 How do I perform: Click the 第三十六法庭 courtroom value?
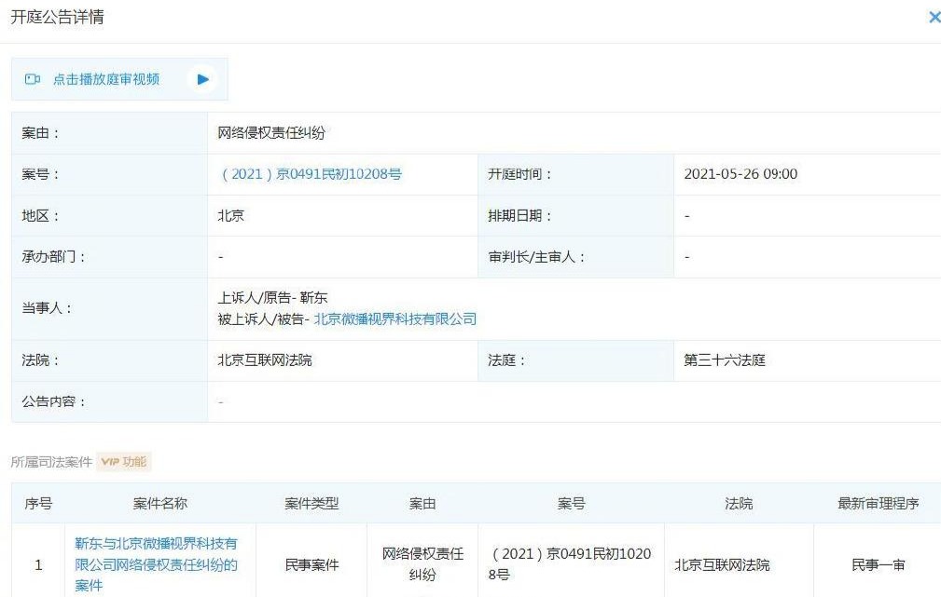(725, 360)
